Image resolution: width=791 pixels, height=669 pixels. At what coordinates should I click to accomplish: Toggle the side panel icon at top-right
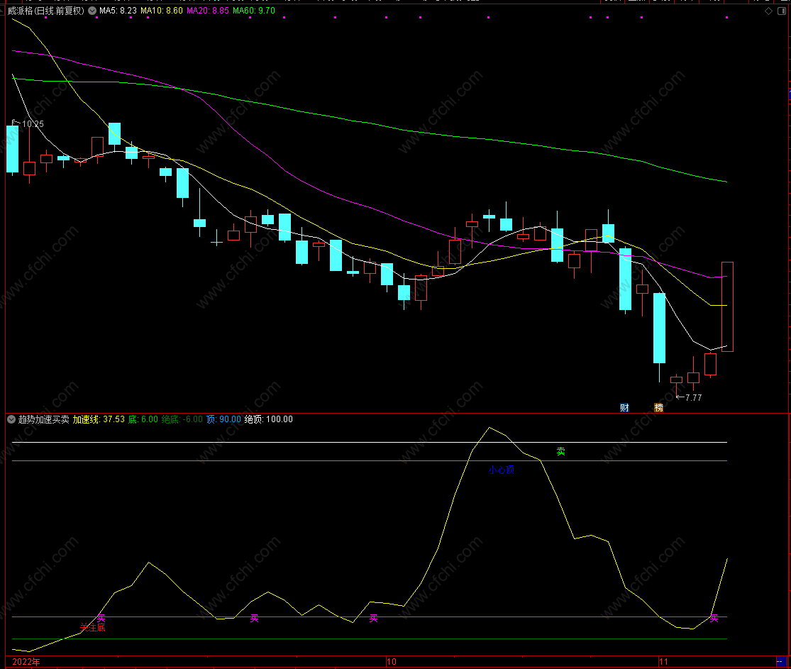tap(781, 11)
